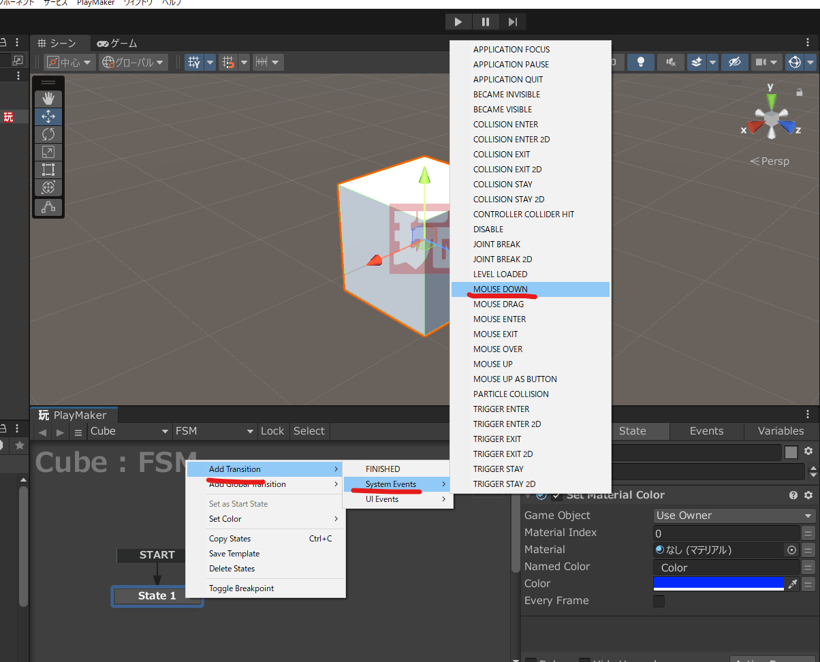Click Toggle Breakpoint menu item

(x=265, y=588)
